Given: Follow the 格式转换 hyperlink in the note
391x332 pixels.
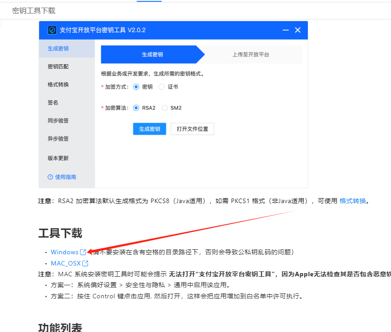Looking at the screenshot, I should pos(353,201).
